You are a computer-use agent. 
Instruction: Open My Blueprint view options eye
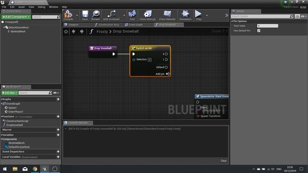pyautogui.click(x=56, y=93)
